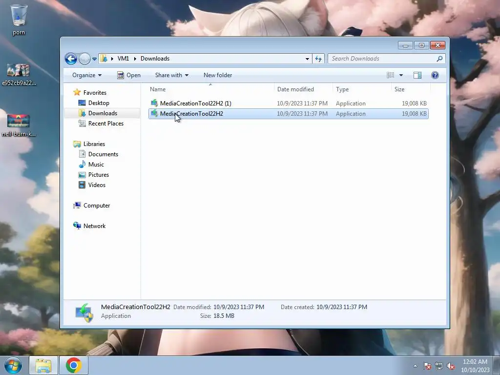
Task: Open Windows Explorer from the taskbar
Action: [43, 366]
